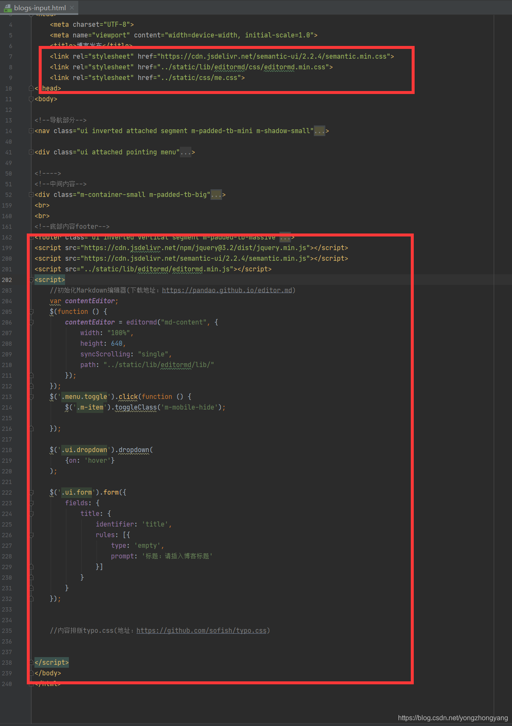Click the closing </script> tag on line 238

point(51,663)
